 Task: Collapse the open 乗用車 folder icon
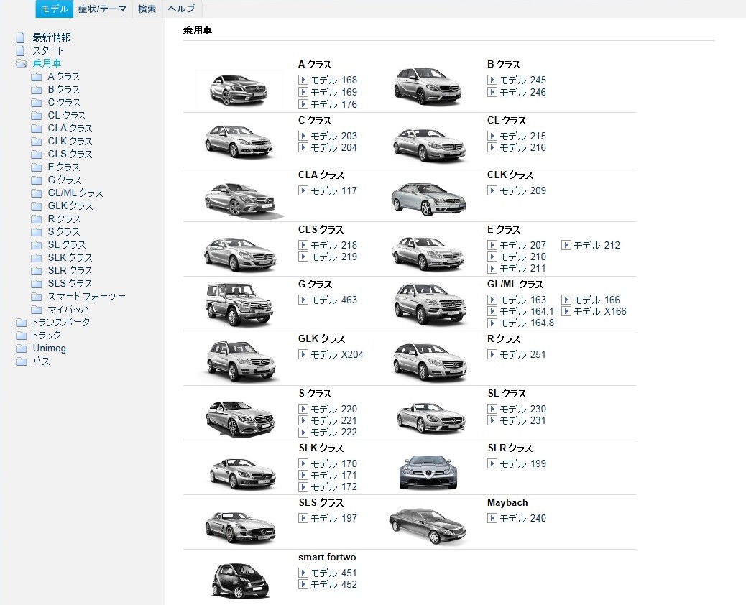[x=21, y=64]
